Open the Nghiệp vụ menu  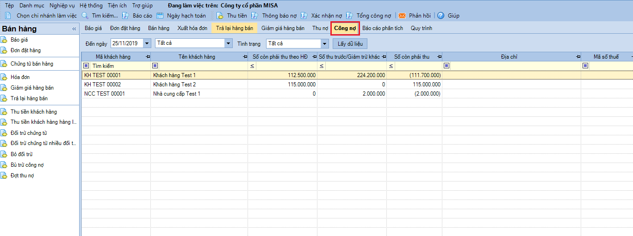click(x=62, y=6)
